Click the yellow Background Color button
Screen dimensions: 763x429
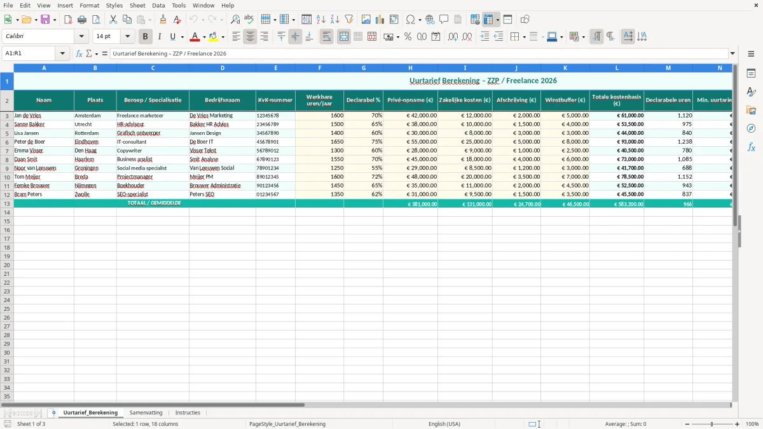(x=214, y=37)
